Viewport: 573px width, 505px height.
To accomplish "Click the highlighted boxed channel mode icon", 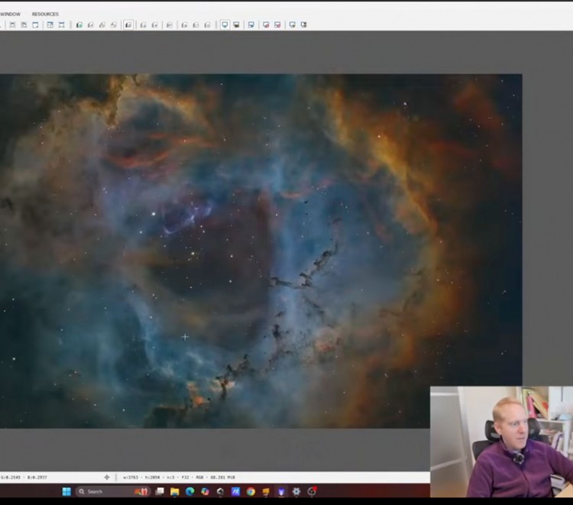I will (128, 25).
